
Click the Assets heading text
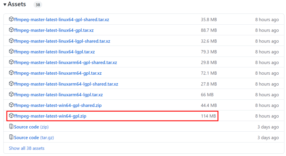click(x=17, y=4)
